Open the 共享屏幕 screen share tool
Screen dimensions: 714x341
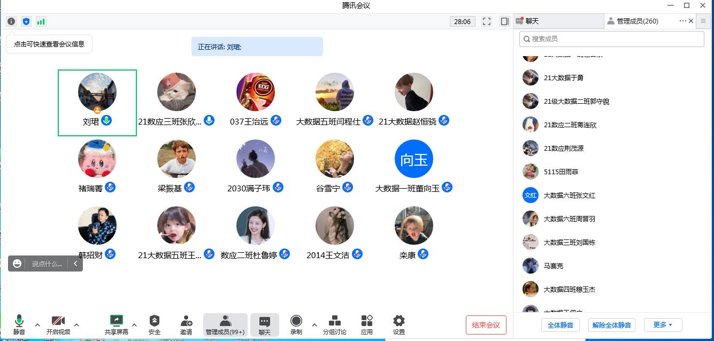[117, 324]
